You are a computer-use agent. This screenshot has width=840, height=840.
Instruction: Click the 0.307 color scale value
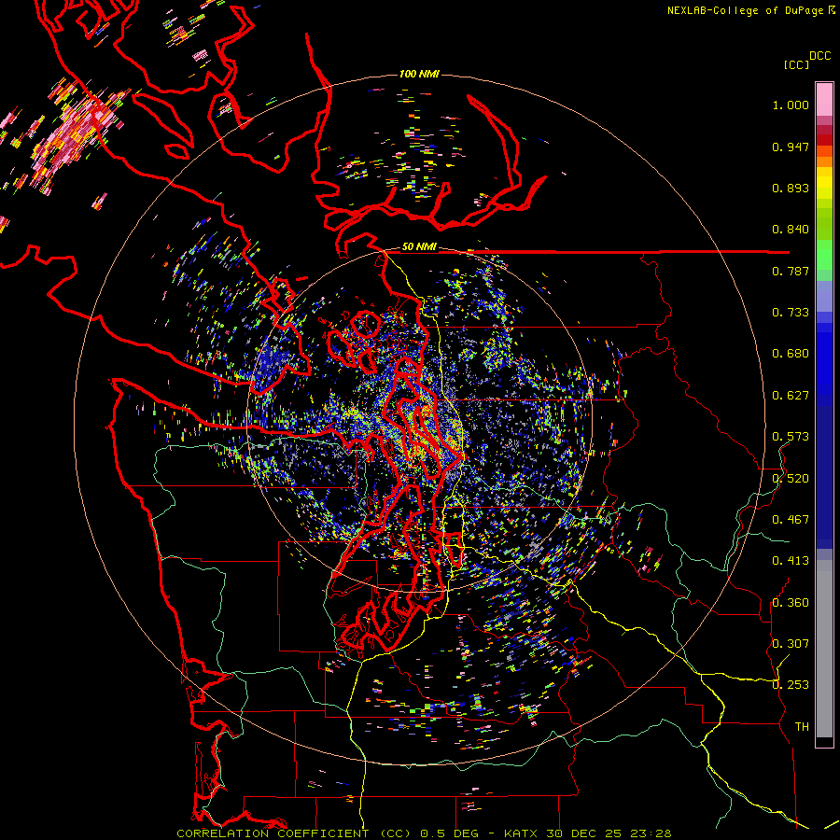791,644
